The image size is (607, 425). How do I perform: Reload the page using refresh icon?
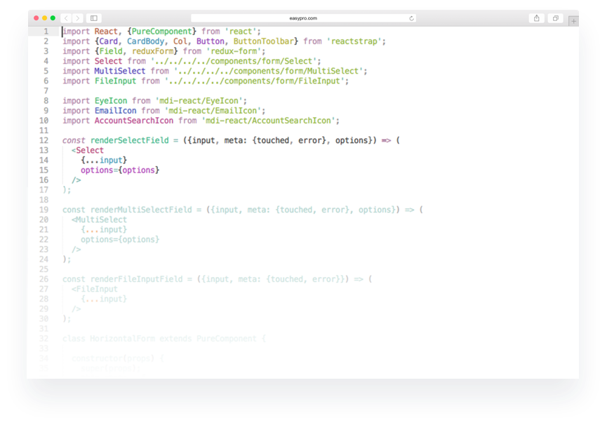click(x=411, y=18)
